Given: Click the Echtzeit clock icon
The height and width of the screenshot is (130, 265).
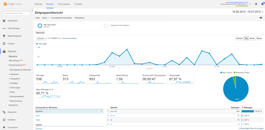Looking at the screenshot, I should coord(4,44).
